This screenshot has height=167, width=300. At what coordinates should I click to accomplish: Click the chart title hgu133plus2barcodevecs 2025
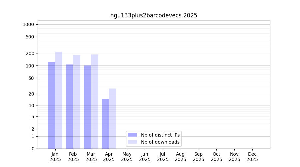click(x=154, y=15)
